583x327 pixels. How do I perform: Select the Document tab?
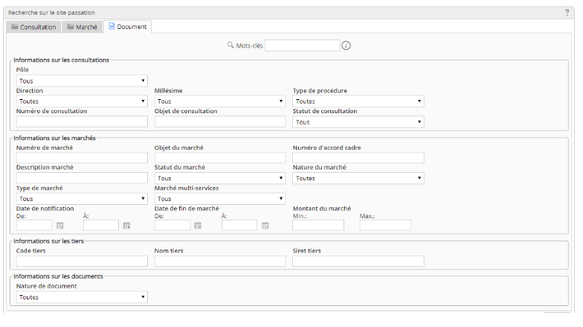tap(127, 27)
